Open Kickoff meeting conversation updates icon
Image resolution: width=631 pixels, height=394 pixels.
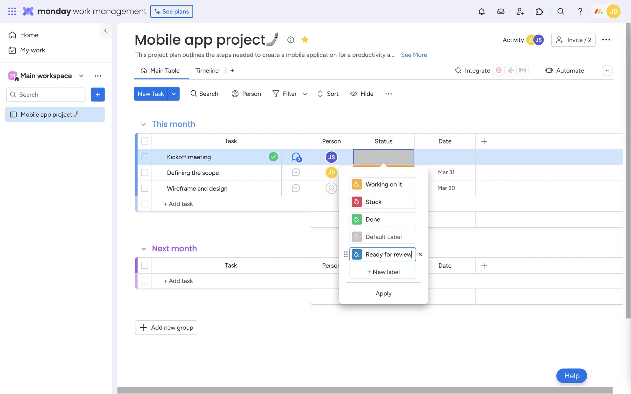click(296, 157)
